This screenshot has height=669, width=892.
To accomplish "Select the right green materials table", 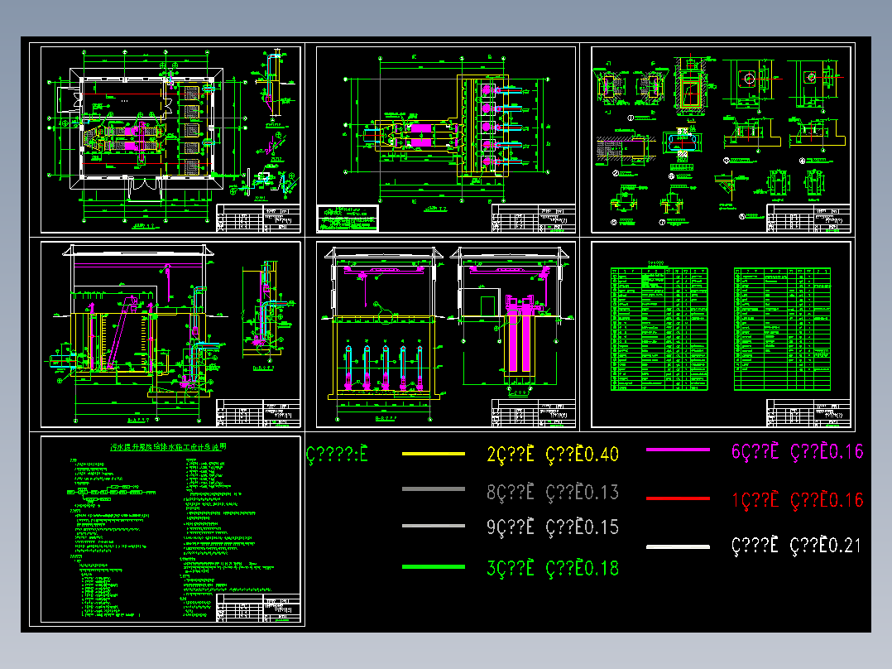I will coord(782,329).
